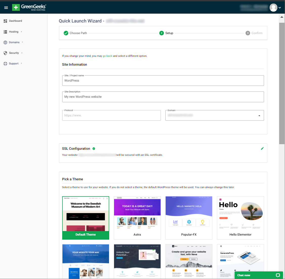Click the 'Quick Launch Wizard' title

pyautogui.click(x=80, y=21)
